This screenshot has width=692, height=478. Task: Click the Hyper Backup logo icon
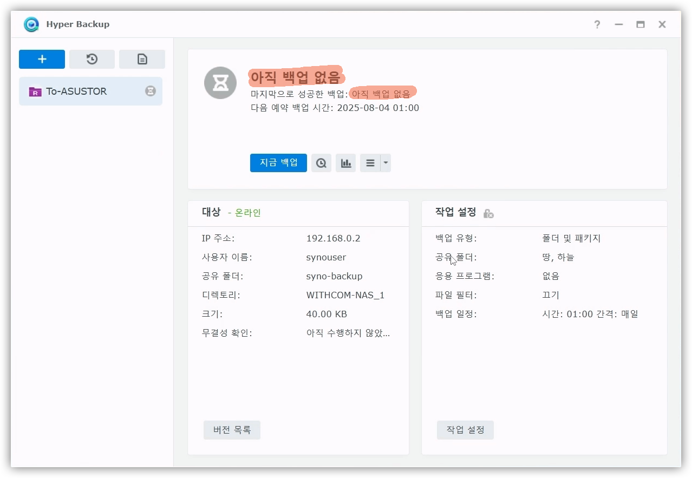pos(31,24)
